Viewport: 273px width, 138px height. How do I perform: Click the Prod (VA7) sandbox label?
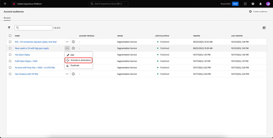[x=225, y=4]
